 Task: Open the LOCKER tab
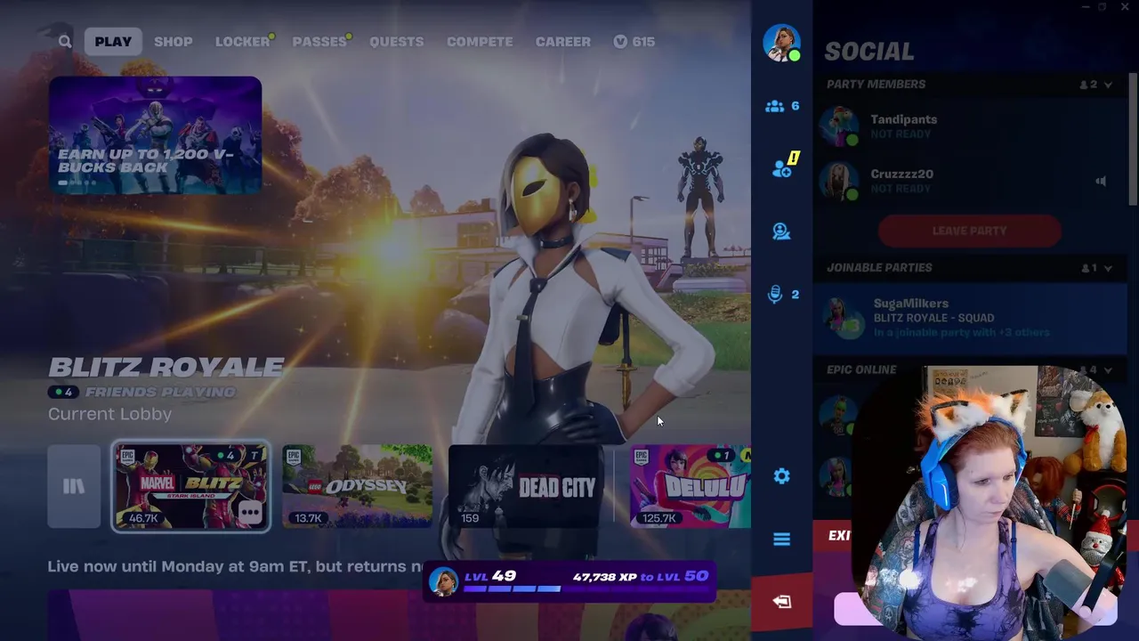point(243,42)
